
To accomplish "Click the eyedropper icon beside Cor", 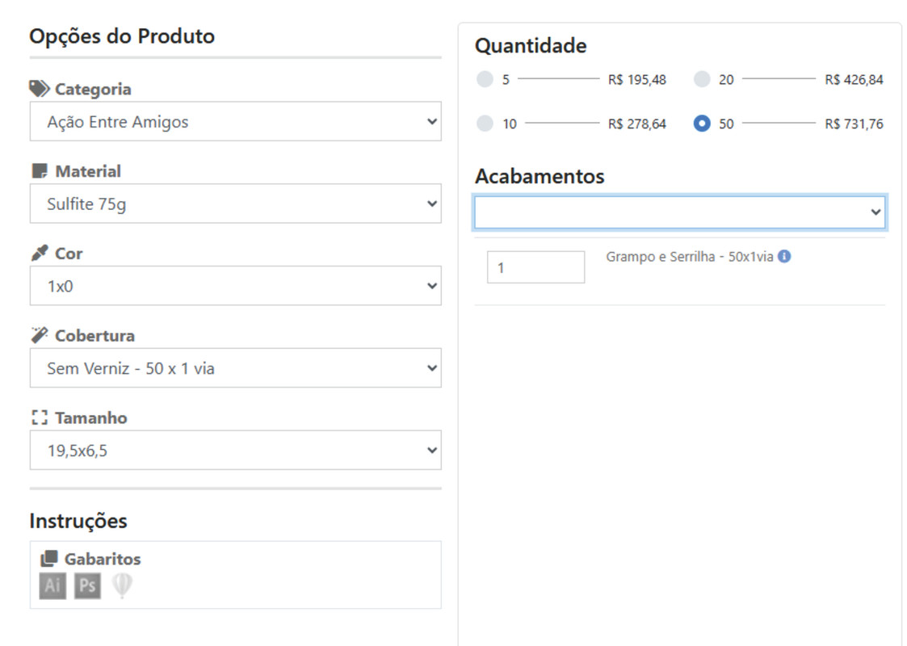I will pos(39,254).
